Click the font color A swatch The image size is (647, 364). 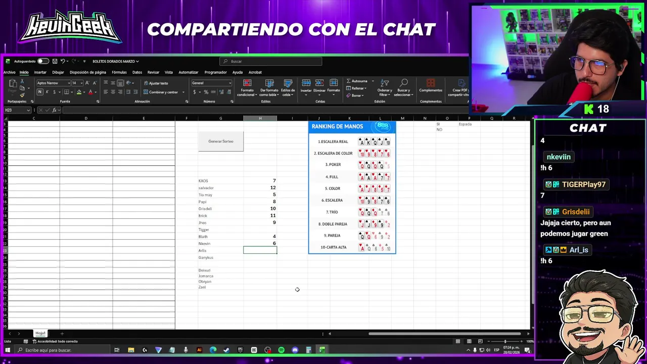pos(90,92)
